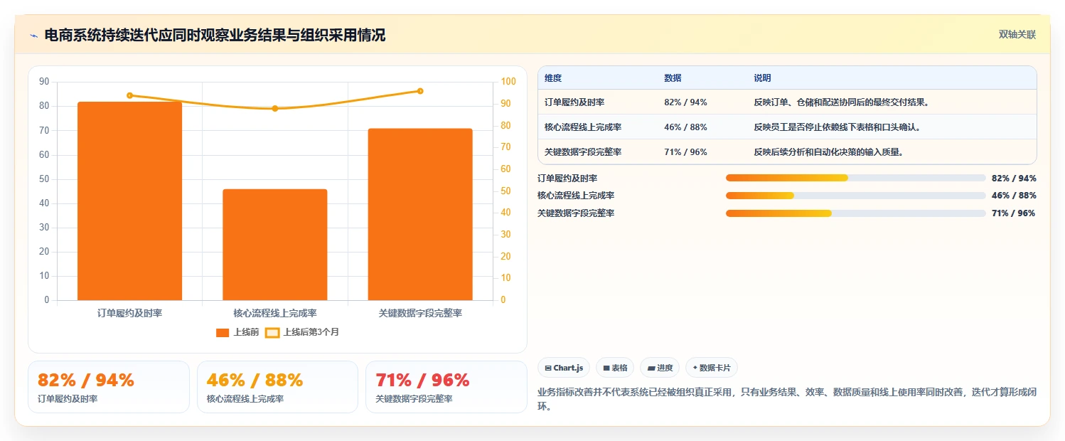1065x441 pixels.
Task: Click the 说明 column header
Action: point(762,78)
